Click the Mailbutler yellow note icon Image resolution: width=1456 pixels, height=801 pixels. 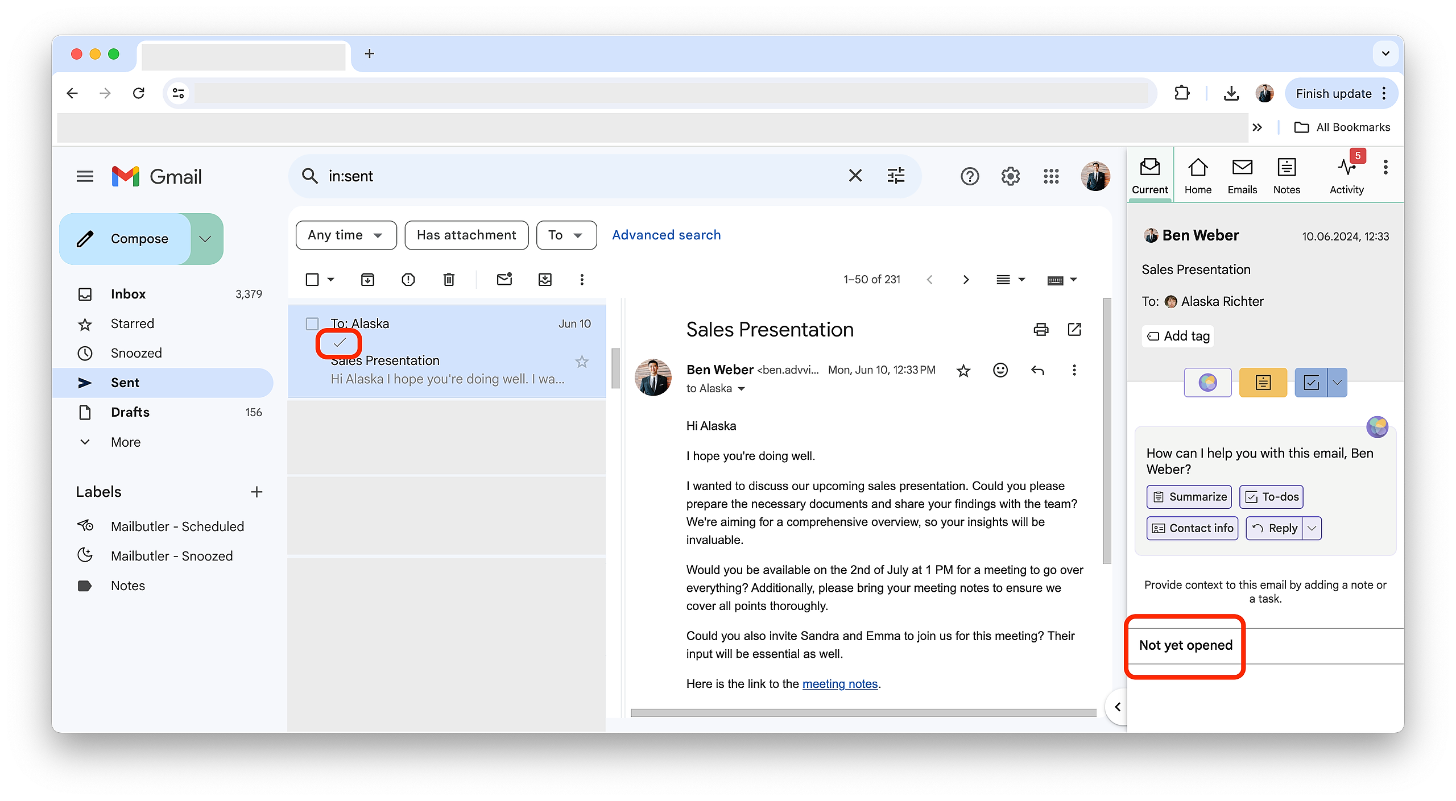coord(1263,383)
